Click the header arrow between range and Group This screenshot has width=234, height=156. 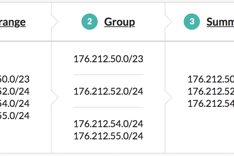[55, 22]
